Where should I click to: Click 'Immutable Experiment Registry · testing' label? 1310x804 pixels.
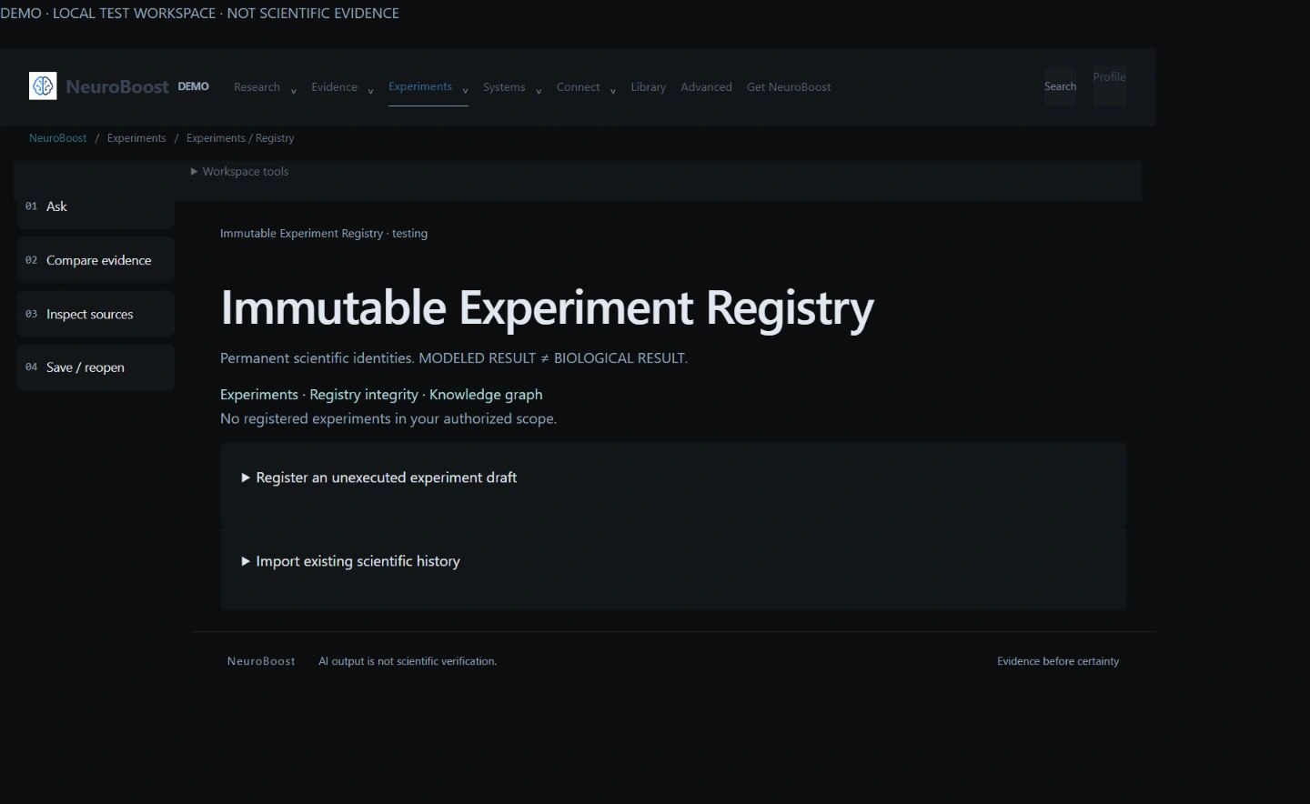[324, 234]
